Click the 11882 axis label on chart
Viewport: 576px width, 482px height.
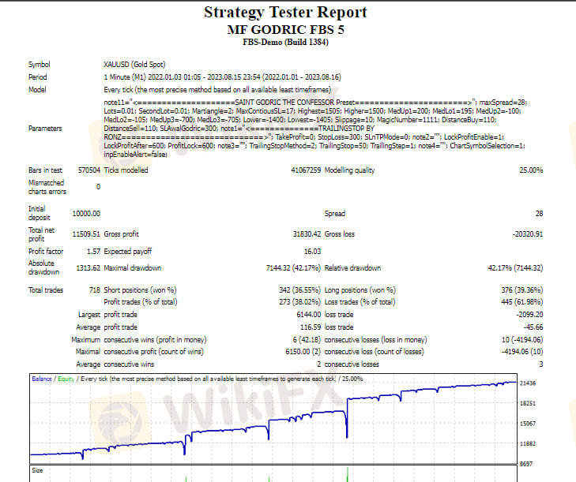(528, 444)
